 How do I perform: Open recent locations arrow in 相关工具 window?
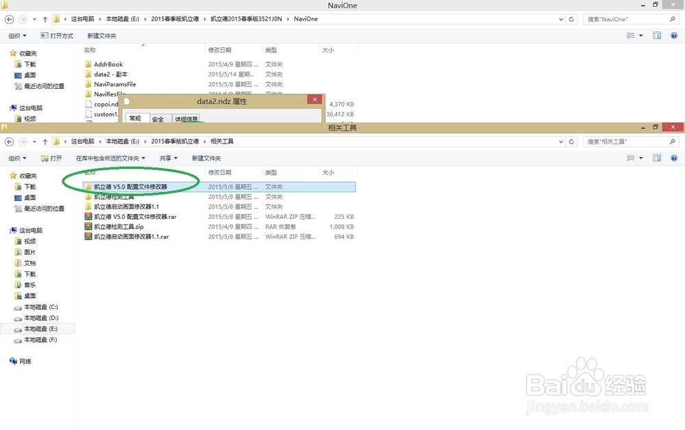point(34,142)
